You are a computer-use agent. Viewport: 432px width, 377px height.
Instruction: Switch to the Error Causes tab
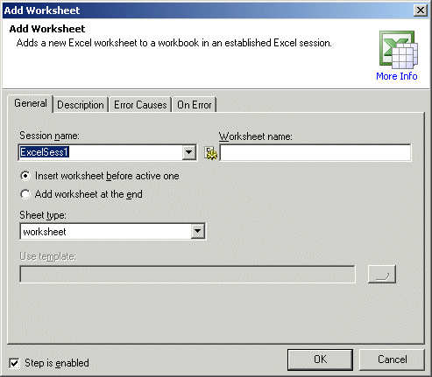(x=140, y=105)
